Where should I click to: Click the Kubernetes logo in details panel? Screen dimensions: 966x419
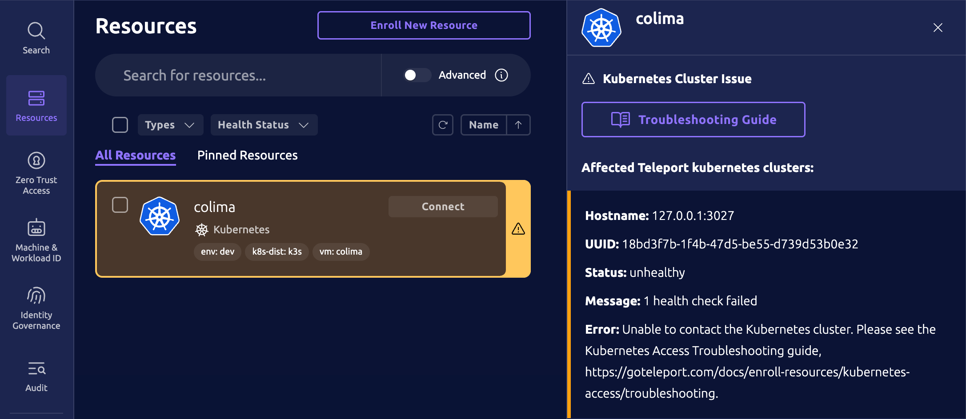click(601, 28)
